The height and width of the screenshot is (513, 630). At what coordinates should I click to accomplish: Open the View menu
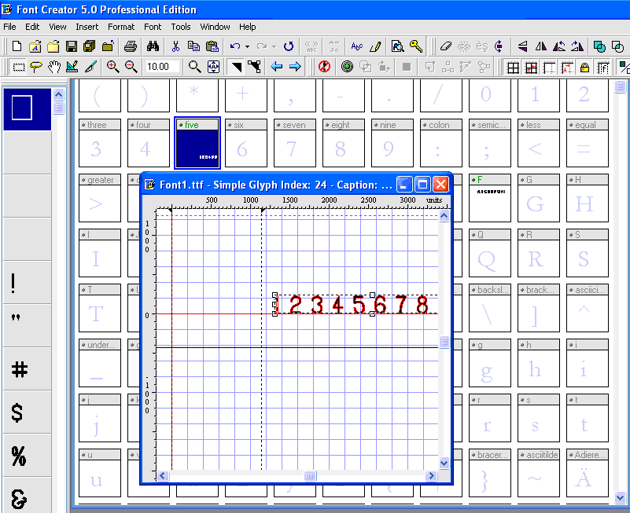point(57,27)
